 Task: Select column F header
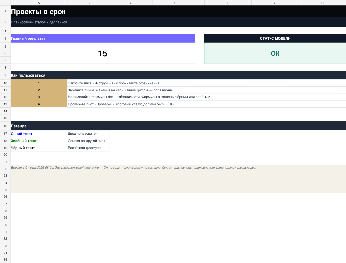point(228,3)
